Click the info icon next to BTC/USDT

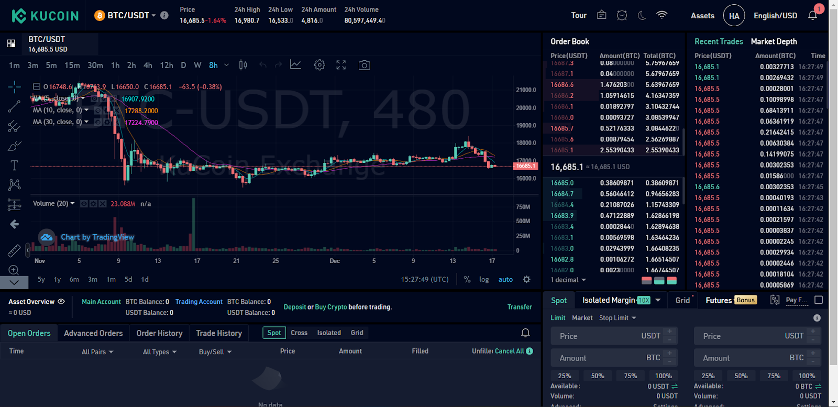[164, 15]
